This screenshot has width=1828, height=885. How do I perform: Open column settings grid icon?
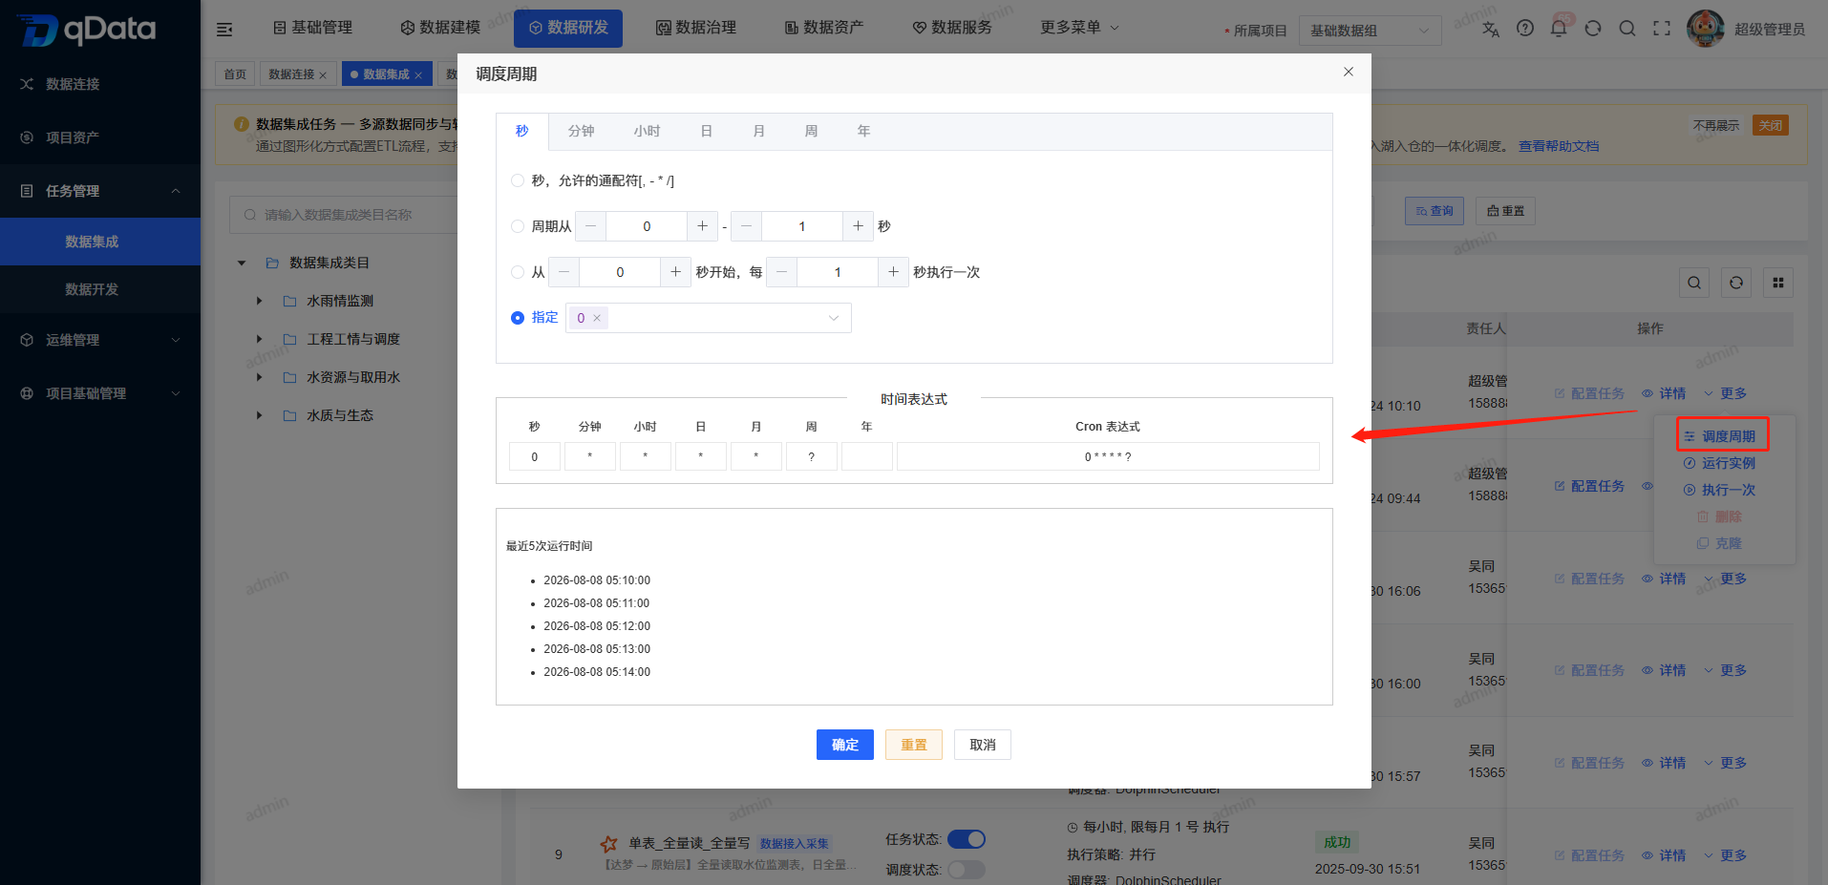point(1778,283)
